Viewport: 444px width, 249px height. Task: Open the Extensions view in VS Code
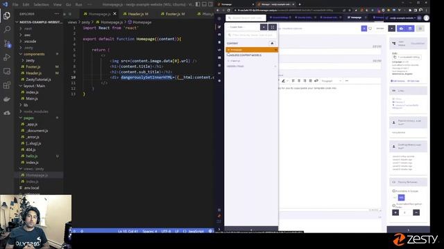pyautogui.click(x=7, y=85)
